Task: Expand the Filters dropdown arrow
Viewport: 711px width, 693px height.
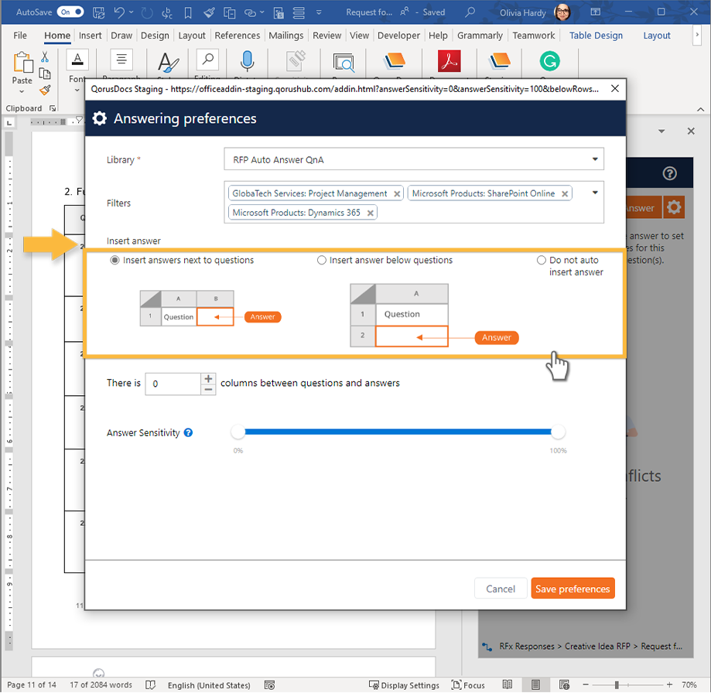Action: coord(595,193)
